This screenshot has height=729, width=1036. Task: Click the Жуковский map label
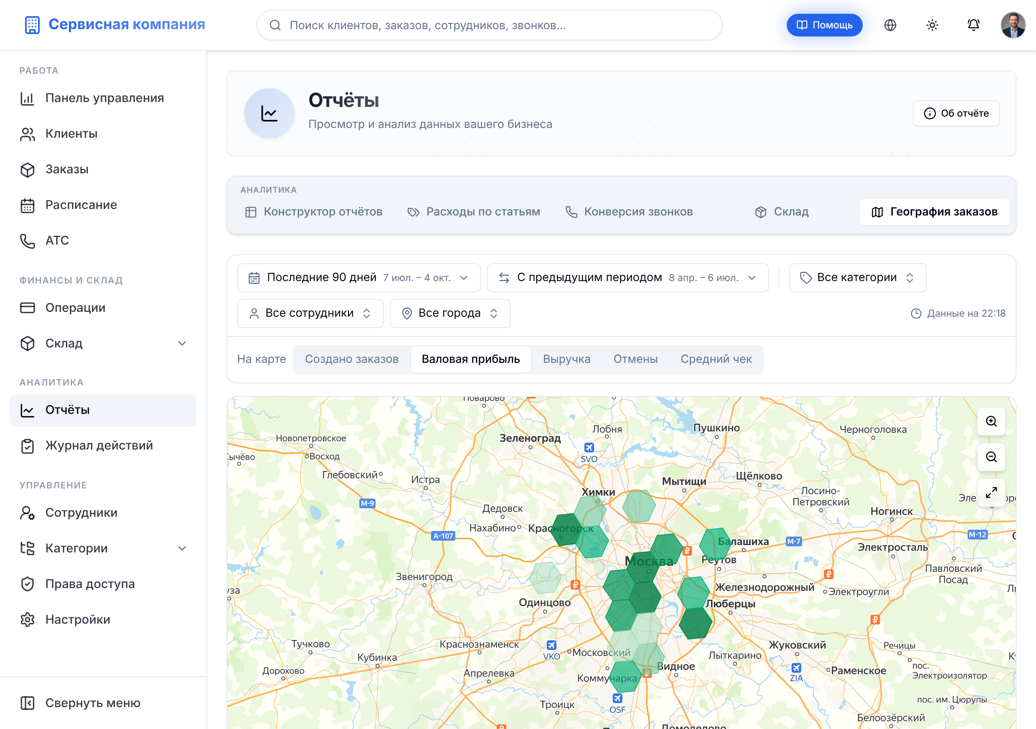coord(797,645)
